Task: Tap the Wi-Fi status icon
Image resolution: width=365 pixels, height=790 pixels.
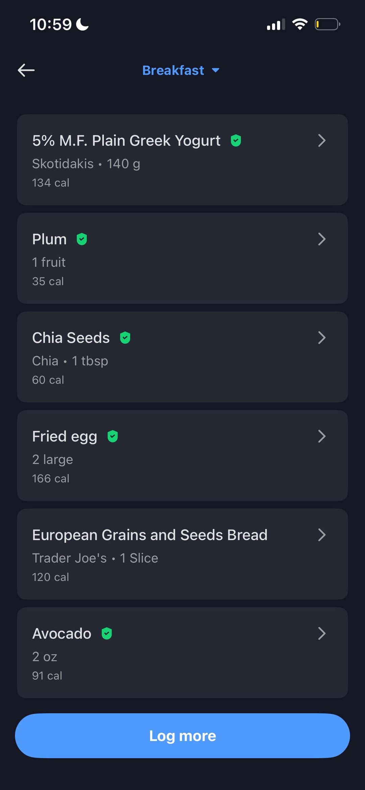Action: point(299,24)
